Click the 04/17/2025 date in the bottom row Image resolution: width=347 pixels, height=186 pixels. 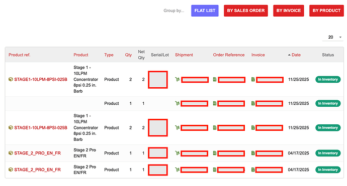[x=298, y=169]
